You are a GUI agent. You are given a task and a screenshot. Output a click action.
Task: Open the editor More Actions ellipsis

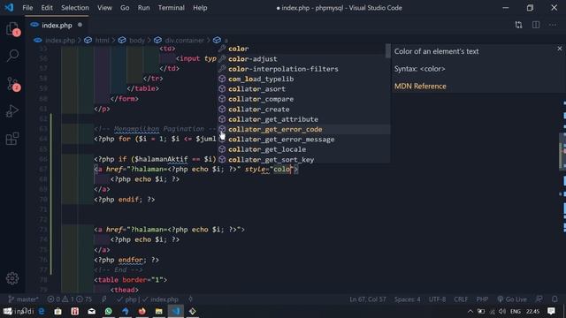point(553,25)
